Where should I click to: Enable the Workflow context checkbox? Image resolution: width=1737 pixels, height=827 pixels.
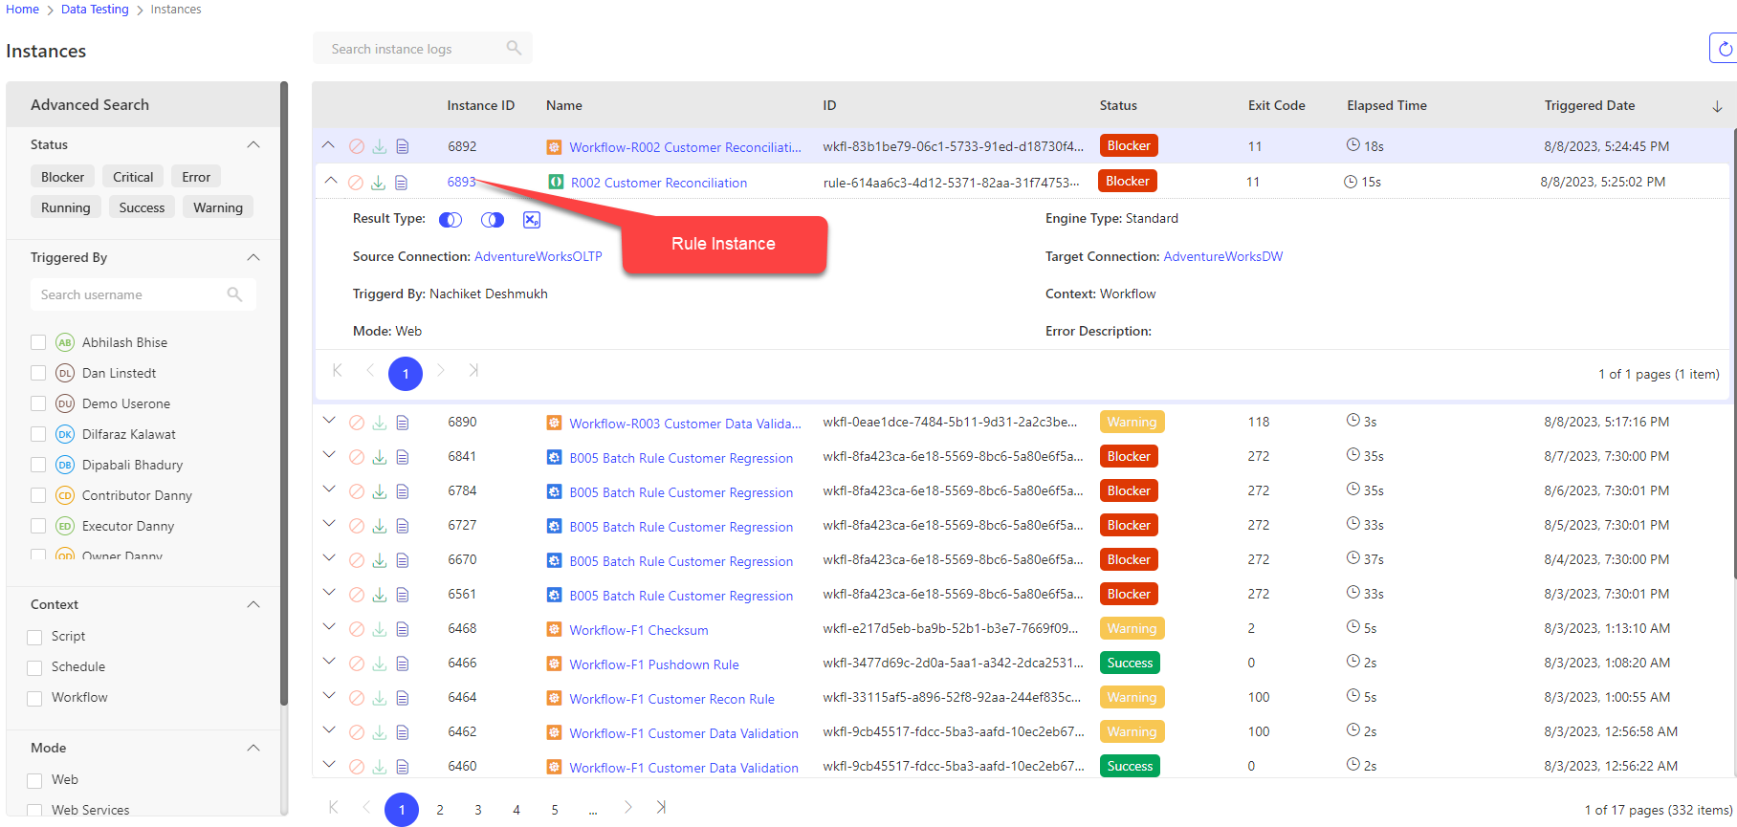pyautogui.click(x=35, y=698)
